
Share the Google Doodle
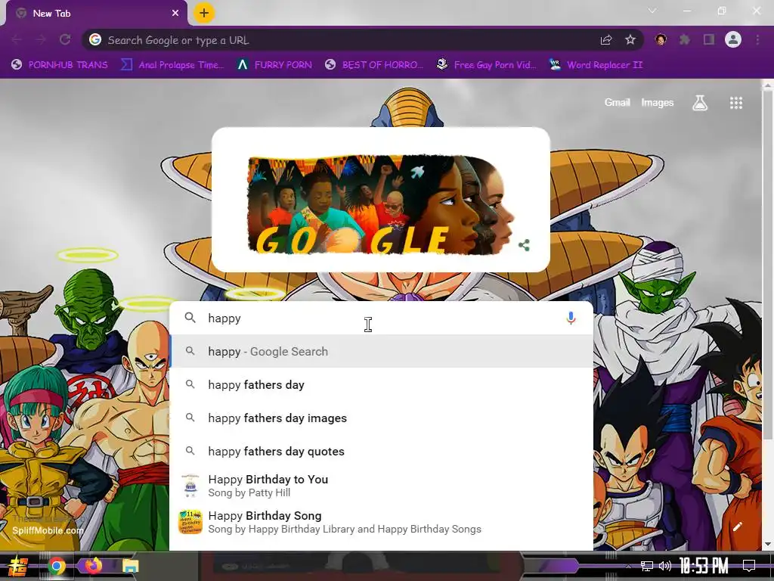coord(525,245)
